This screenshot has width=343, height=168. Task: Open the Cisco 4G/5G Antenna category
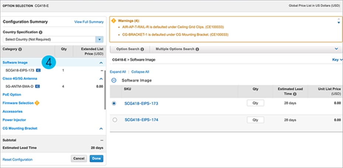coord(20,79)
